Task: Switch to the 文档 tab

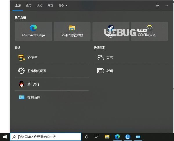Action: [x=39, y=5]
